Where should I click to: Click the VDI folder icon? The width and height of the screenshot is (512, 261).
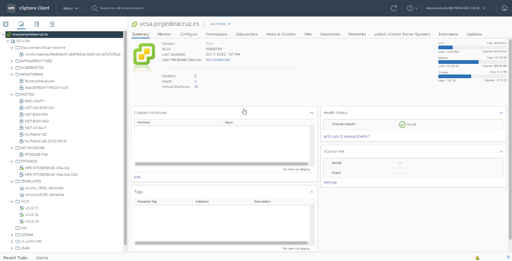pos(18,228)
